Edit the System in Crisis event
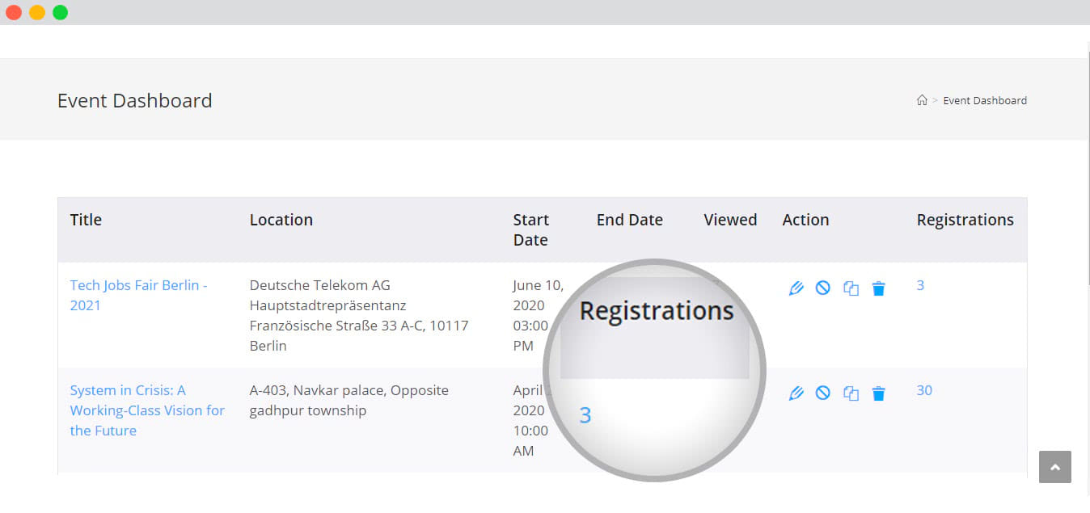 tap(796, 393)
